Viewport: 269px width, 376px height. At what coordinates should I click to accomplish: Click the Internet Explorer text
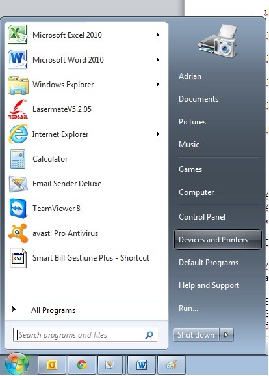point(60,134)
